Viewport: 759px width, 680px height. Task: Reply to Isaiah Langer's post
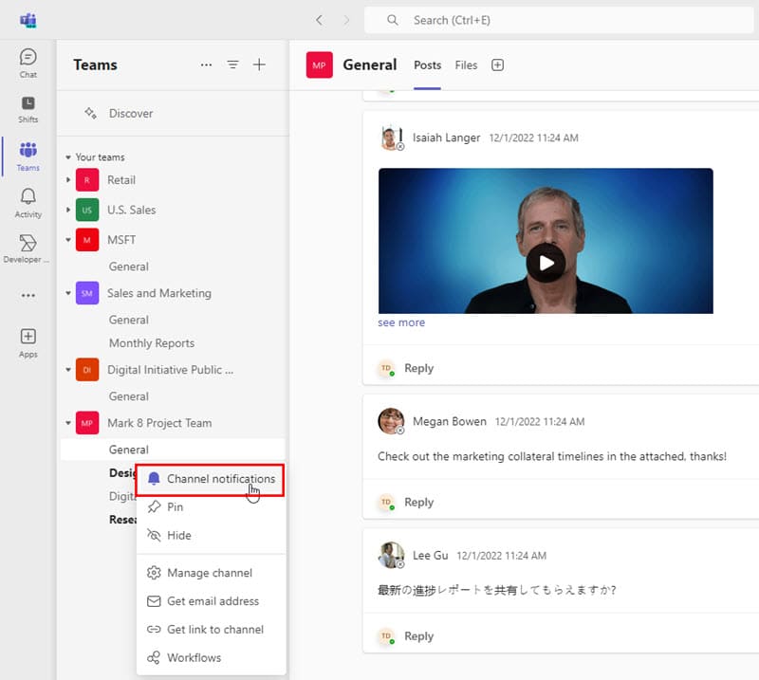(x=418, y=368)
